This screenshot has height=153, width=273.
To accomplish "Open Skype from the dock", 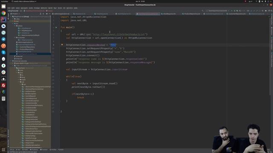I will tap(3, 52).
